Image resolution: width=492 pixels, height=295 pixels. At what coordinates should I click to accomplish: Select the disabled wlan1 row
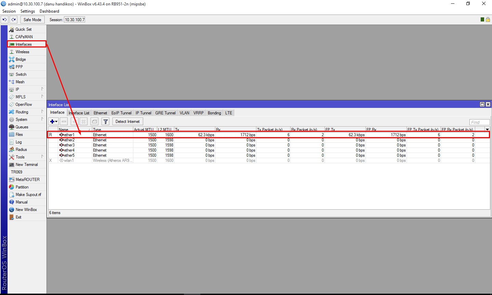click(269, 160)
